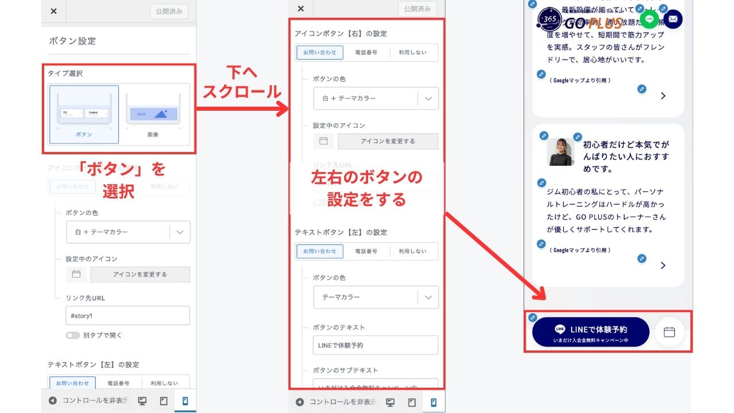
Task: Open 白 + テーマカラー dropdown in middle panel
Action: coord(376,98)
